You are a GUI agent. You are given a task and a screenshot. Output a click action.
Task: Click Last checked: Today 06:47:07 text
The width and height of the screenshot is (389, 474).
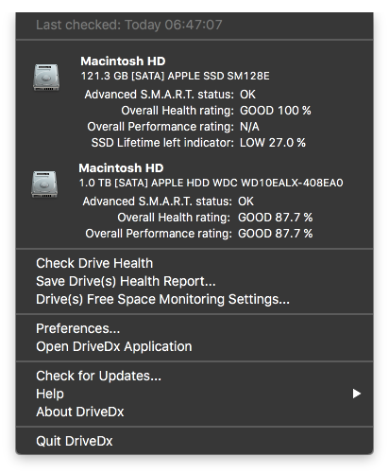pos(129,25)
